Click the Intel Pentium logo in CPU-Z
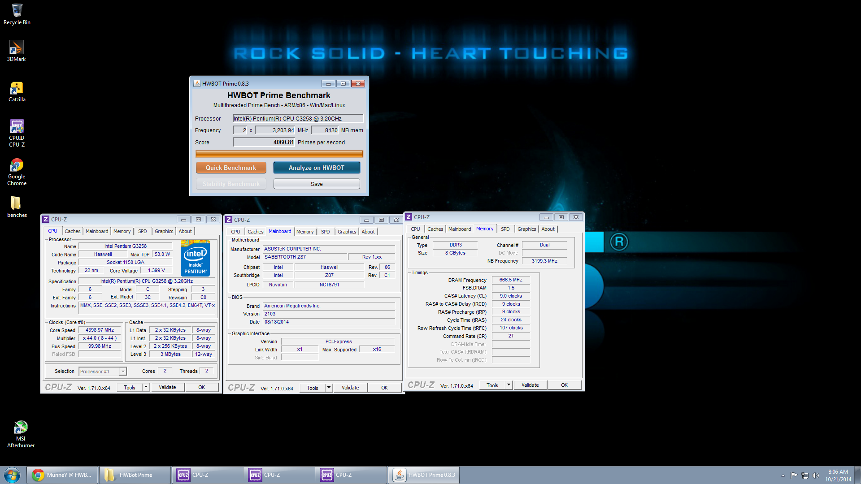This screenshot has height=484, width=861. (195, 258)
